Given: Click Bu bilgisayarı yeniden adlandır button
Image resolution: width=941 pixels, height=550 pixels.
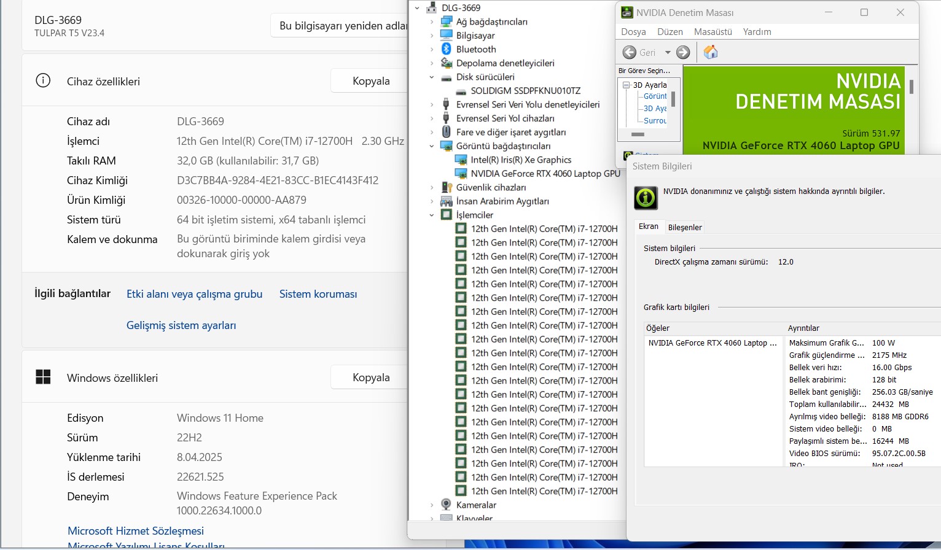Looking at the screenshot, I should pos(340,26).
